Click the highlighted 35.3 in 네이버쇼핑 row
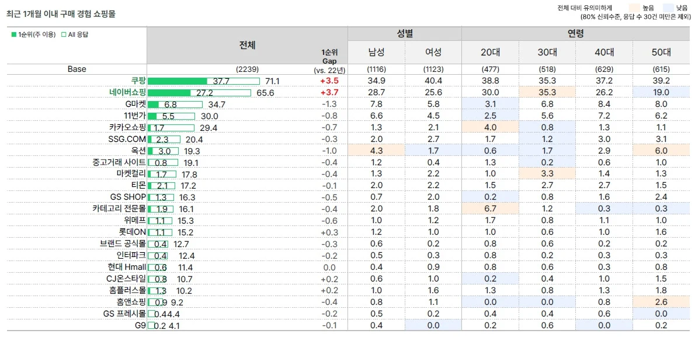This screenshot has width=695, height=337. tap(547, 93)
